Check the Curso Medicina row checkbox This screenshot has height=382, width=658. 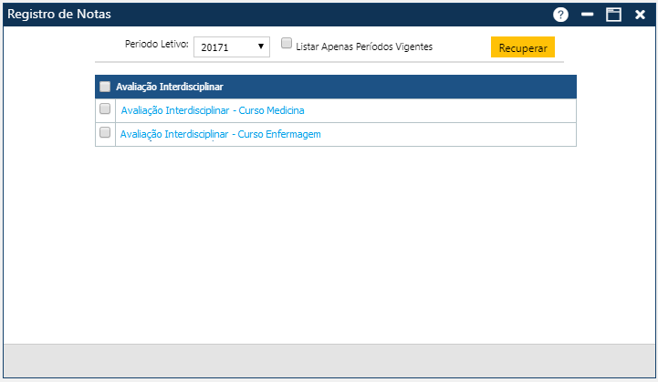click(105, 109)
